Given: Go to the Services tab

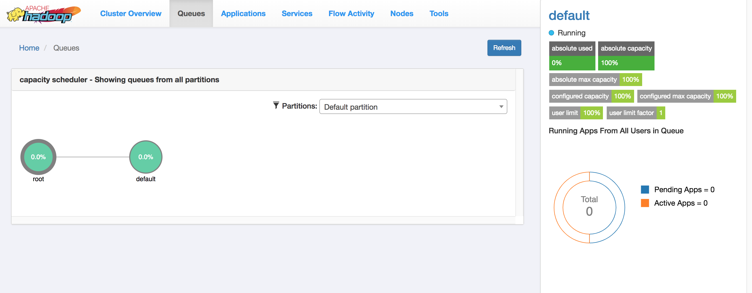Looking at the screenshot, I should (x=297, y=14).
